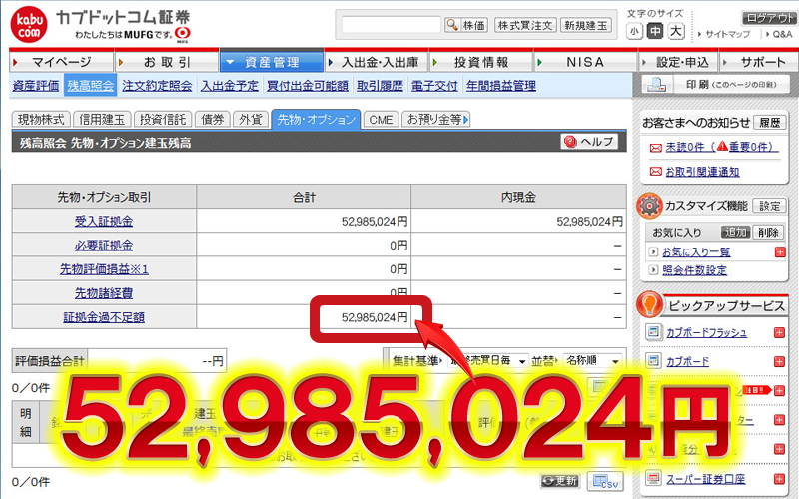Click the stock search input field

391,25
